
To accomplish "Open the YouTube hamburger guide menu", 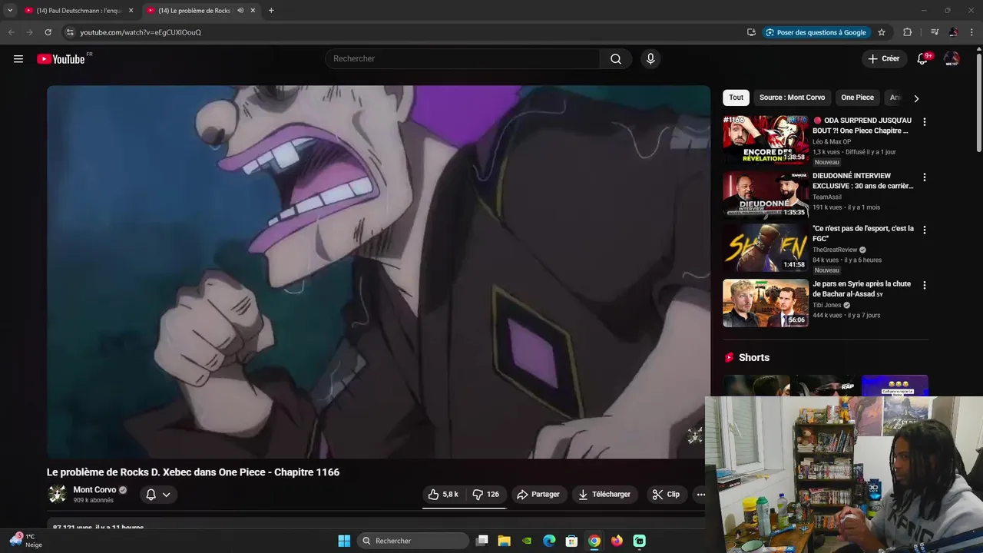I will click(x=18, y=59).
